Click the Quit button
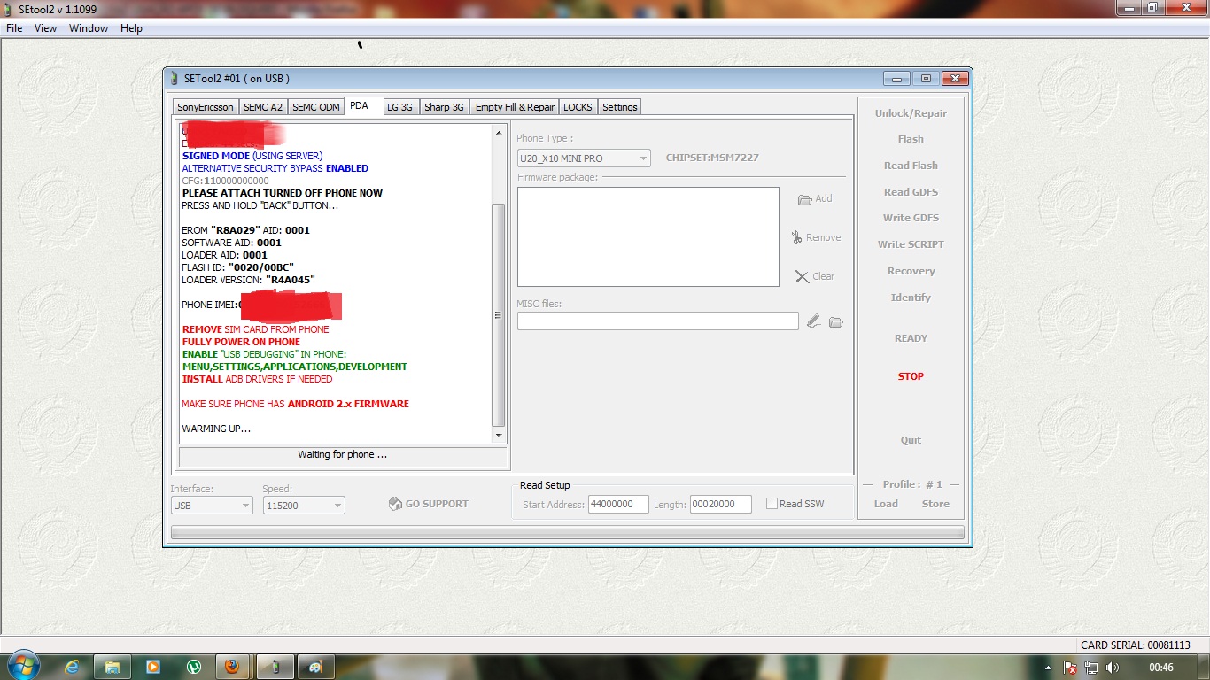The image size is (1210, 680). (911, 440)
